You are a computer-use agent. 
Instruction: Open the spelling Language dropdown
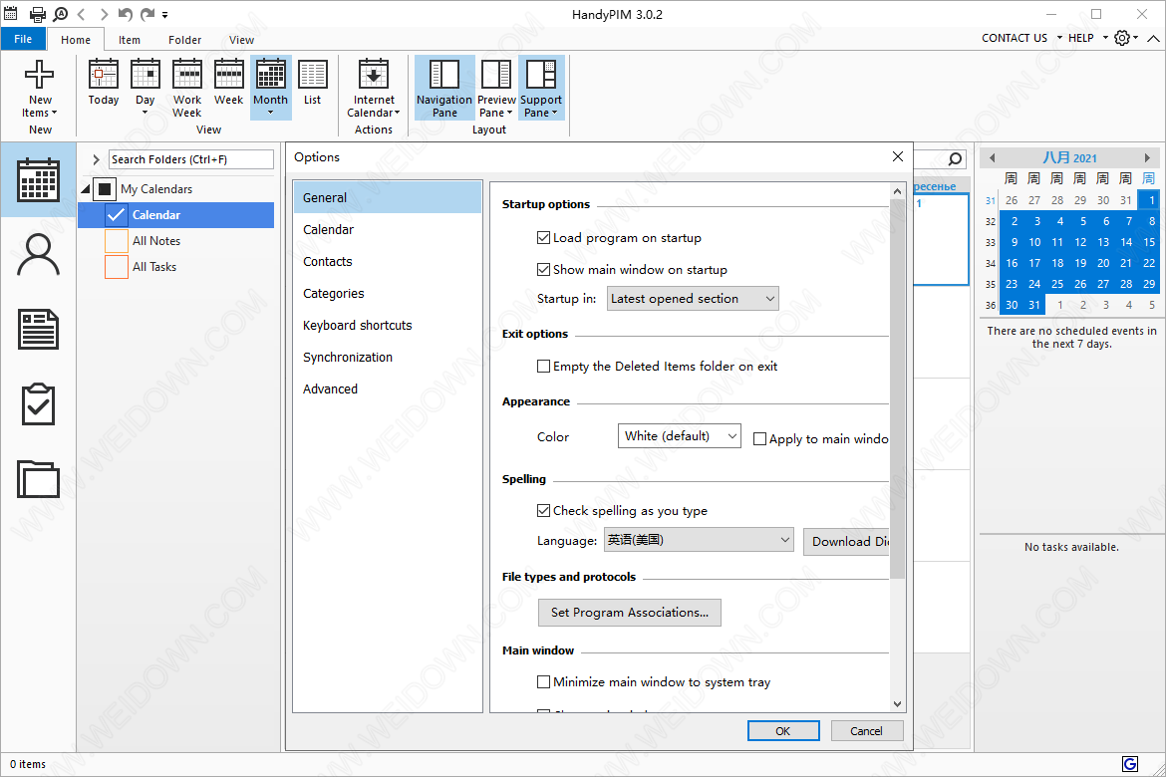tap(699, 540)
